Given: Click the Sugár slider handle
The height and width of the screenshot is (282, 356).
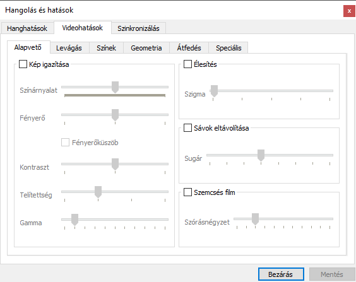Looking at the screenshot, I should point(261,155).
